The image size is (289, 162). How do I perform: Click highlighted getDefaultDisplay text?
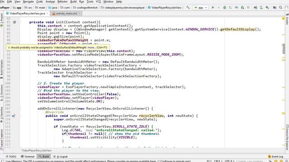click(x=238, y=29)
